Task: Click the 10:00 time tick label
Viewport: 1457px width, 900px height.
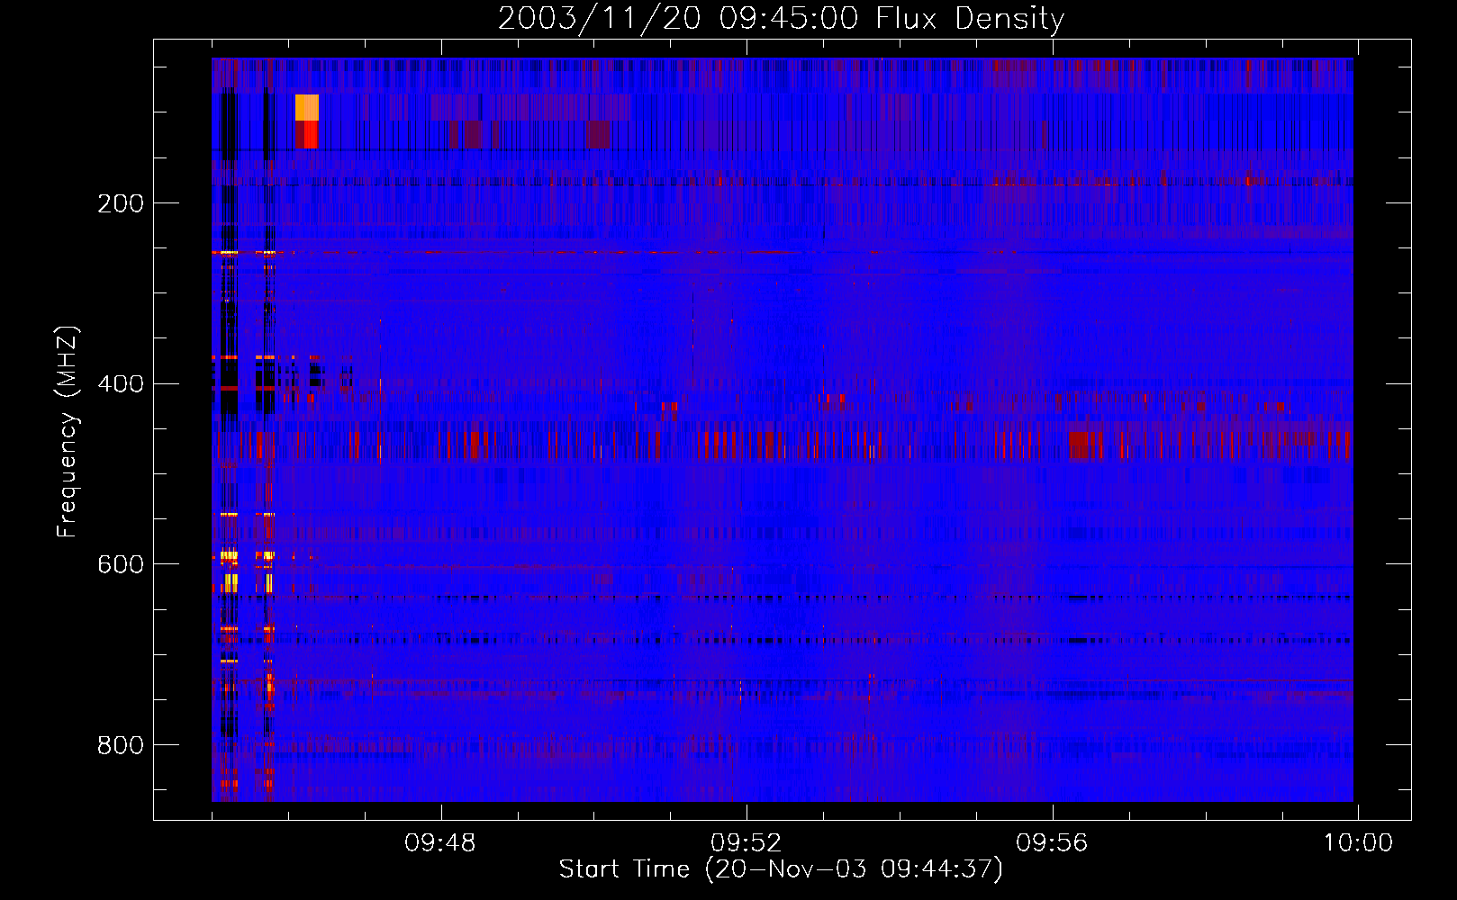Action: click(1357, 843)
